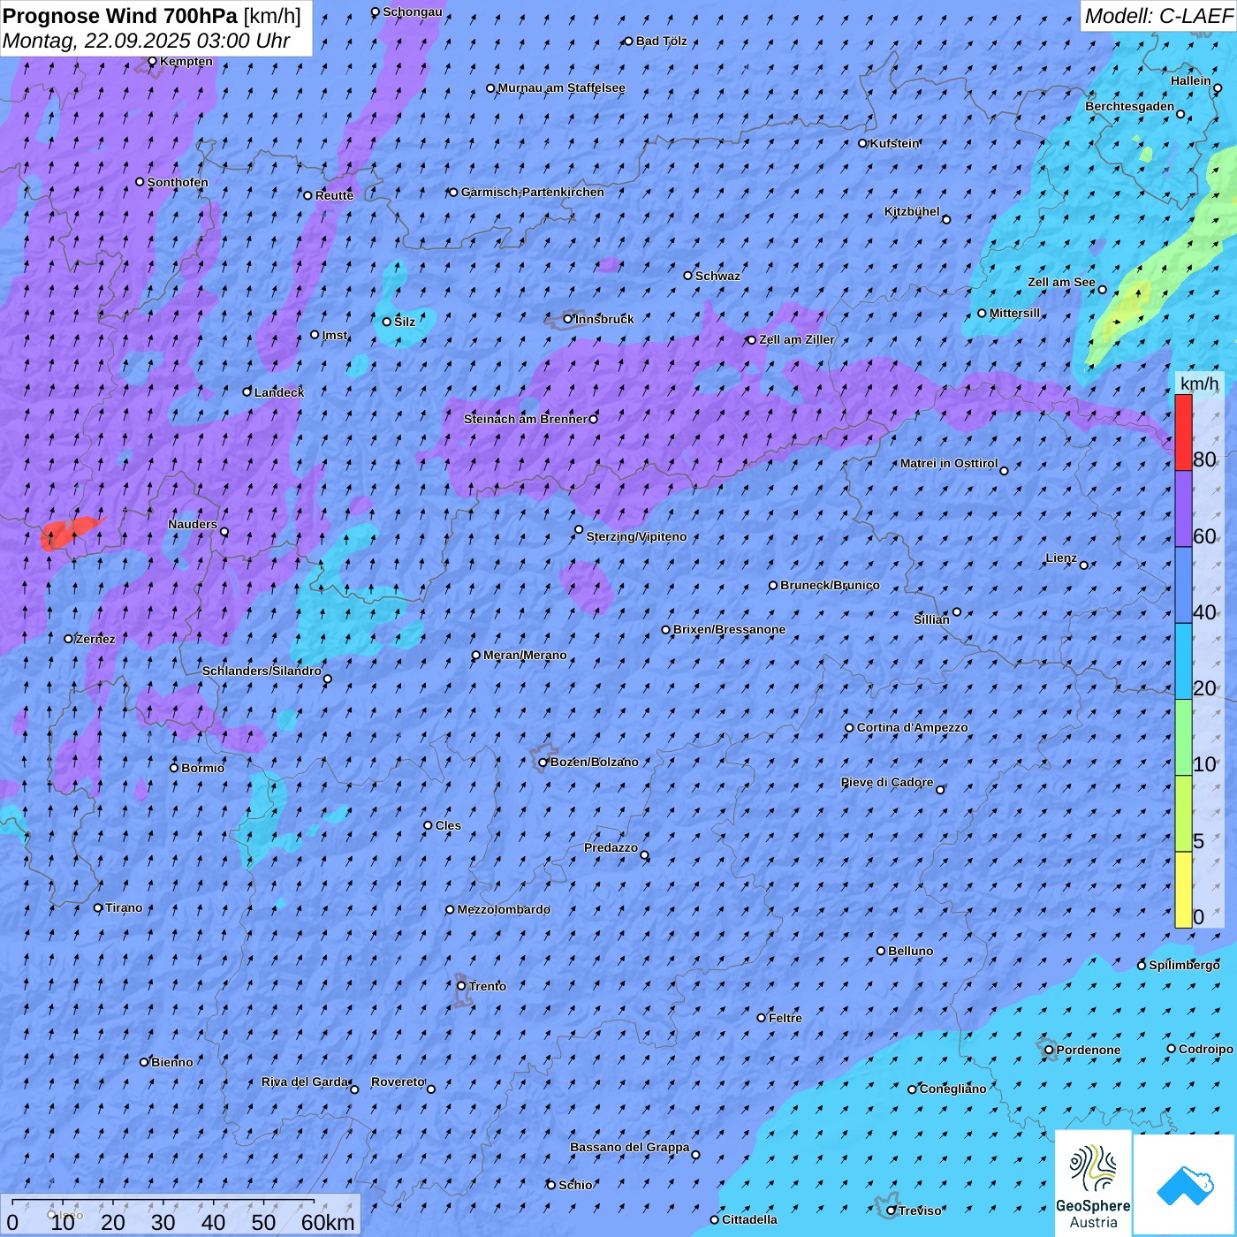Click the Bruneck/Brunico label
This screenshot has height=1237, width=1237.
(x=830, y=585)
